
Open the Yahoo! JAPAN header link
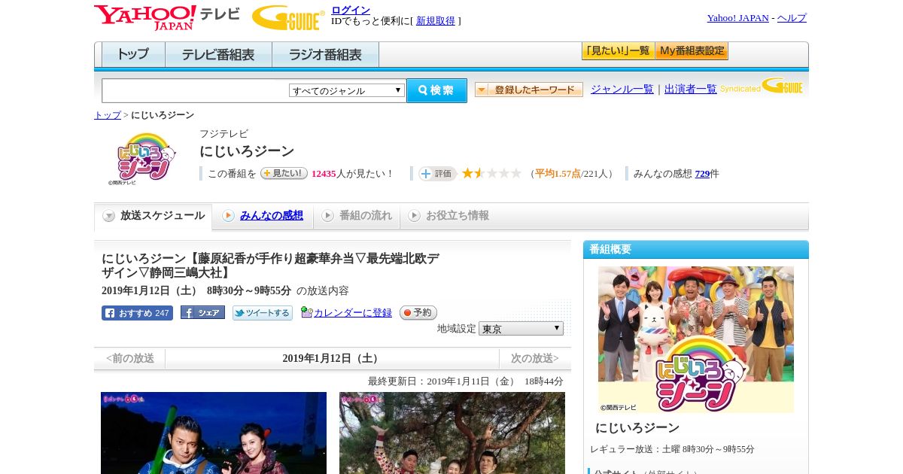(x=737, y=18)
